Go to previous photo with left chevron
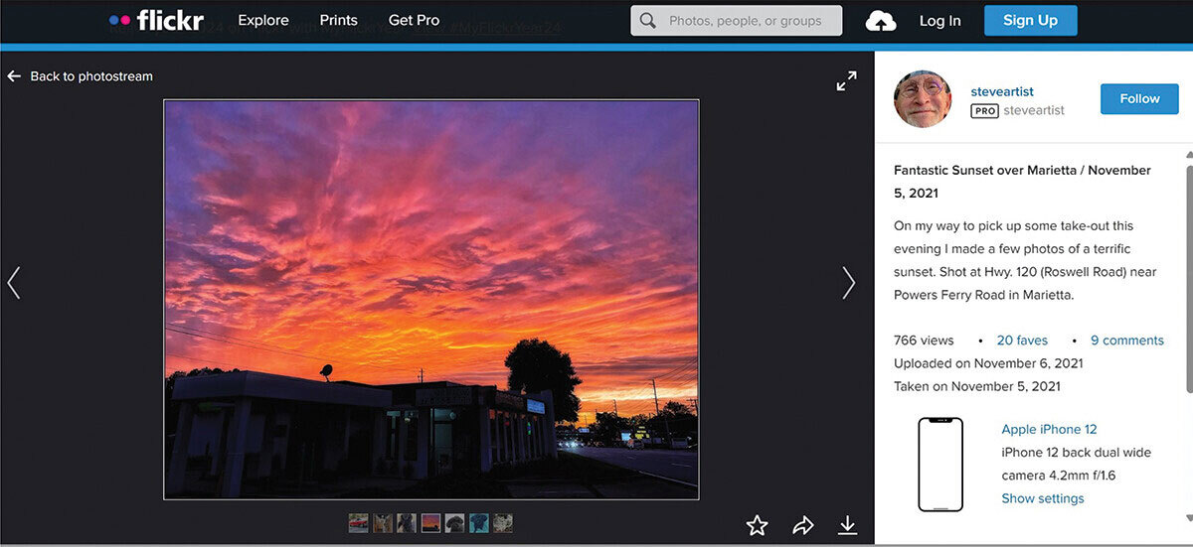This screenshot has width=1193, height=547. [x=14, y=283]
